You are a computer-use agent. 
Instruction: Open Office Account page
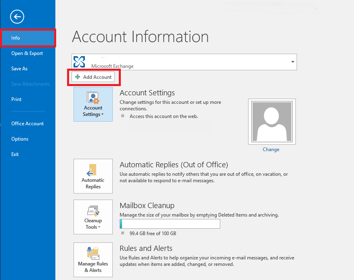click(27, 124)
